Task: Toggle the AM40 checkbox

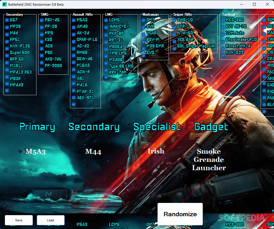Action: click(x=73, y=27)
